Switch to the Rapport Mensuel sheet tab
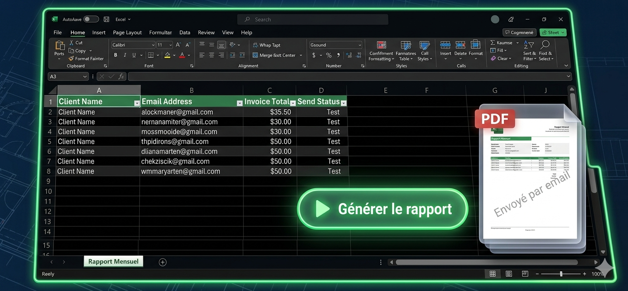Viewport: 628px width, 291px height. tap(113, 261)
